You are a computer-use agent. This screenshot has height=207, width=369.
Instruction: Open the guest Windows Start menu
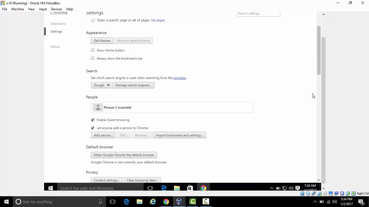click(50, 188)
